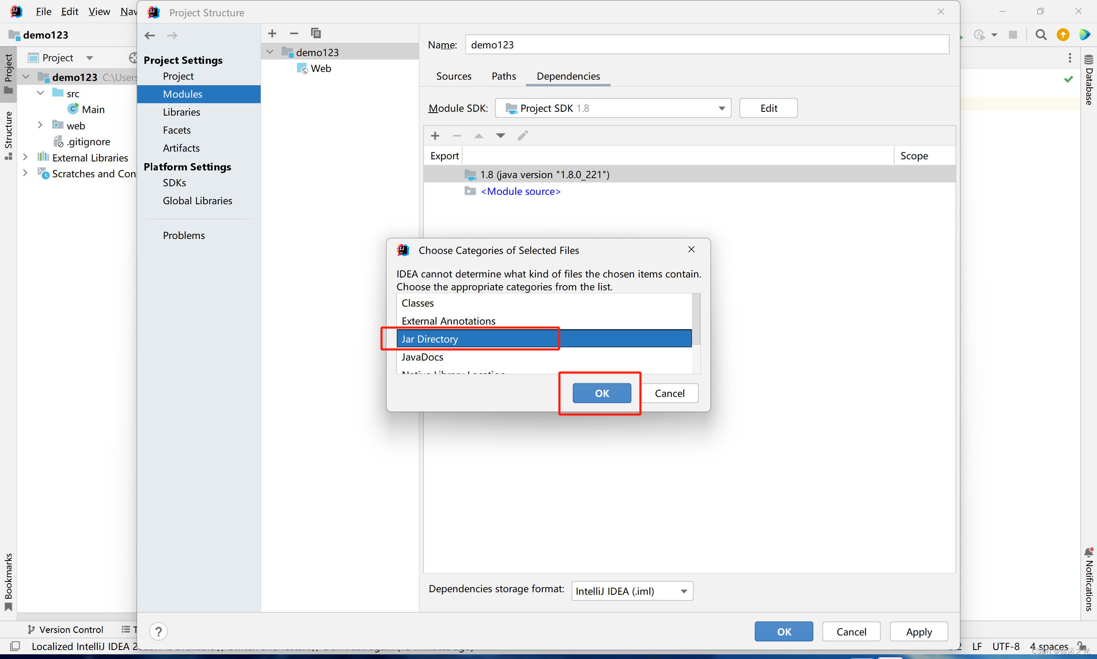Viewport: 1097px width, 659px height.
Task: Click the move dependency up arrow icon
Action: point(478,135)
